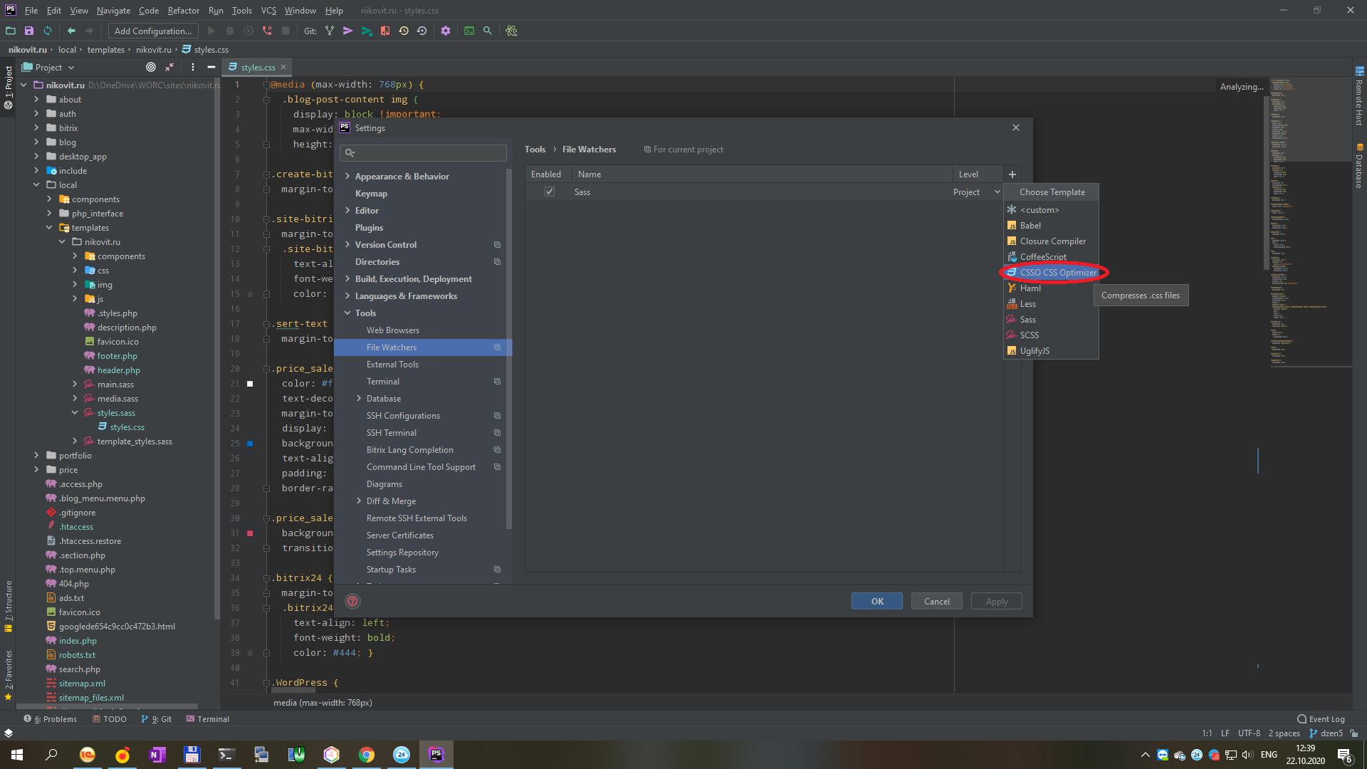Image resolution: width=1367 pixels, height=769 pixels.
Task: Open the Project level dropdown for Sass
Action: click(997, 192)
